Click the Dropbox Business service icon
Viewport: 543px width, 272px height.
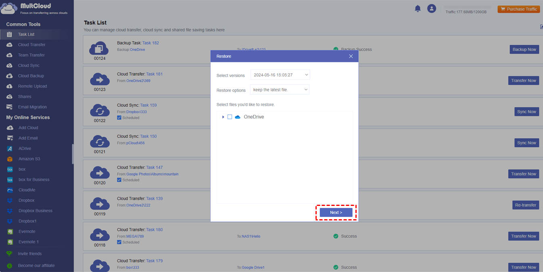(10, 211)
